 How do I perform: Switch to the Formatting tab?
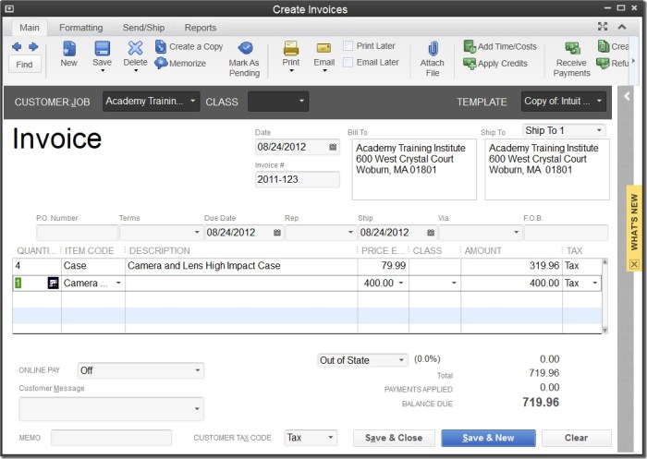pyautogui.click(x=81, y=28)
